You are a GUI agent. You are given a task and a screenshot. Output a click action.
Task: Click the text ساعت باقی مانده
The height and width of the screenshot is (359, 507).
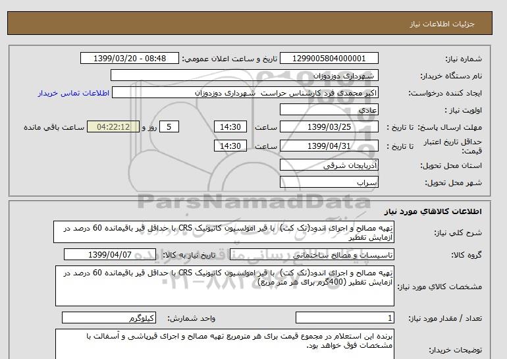[x=54, y=127]
